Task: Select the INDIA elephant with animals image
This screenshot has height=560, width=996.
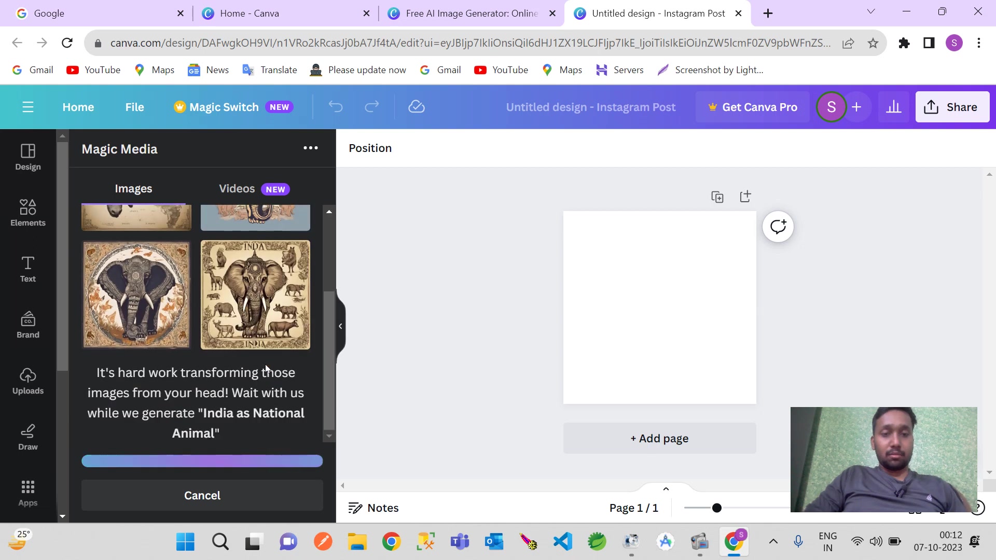Action: tap(255, 295)
